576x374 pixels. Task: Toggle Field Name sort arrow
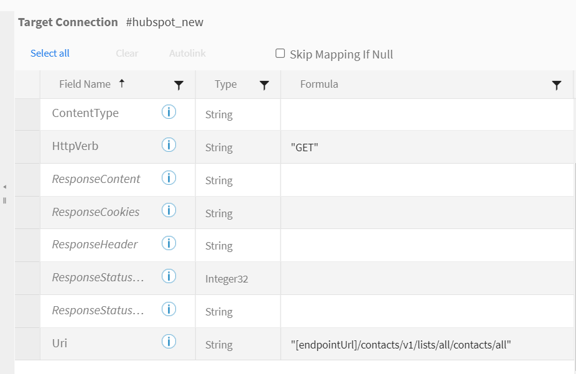coord(122,83)
